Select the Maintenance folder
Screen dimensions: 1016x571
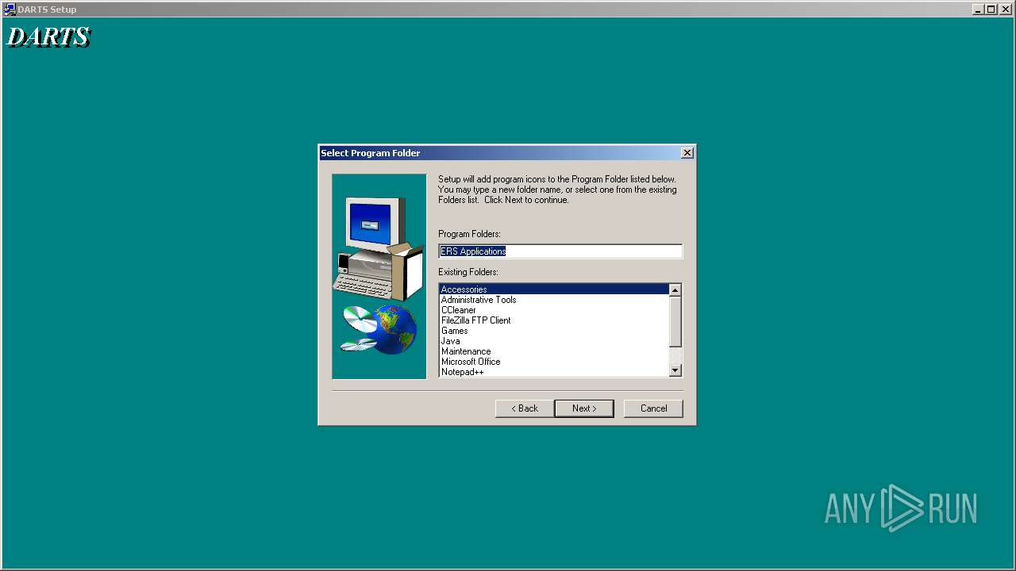(554, 351)
